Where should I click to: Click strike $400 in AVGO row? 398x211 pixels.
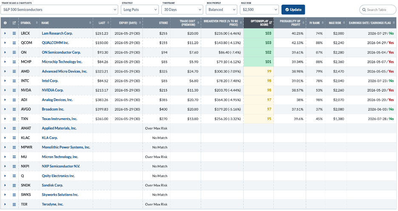[163, 109]
